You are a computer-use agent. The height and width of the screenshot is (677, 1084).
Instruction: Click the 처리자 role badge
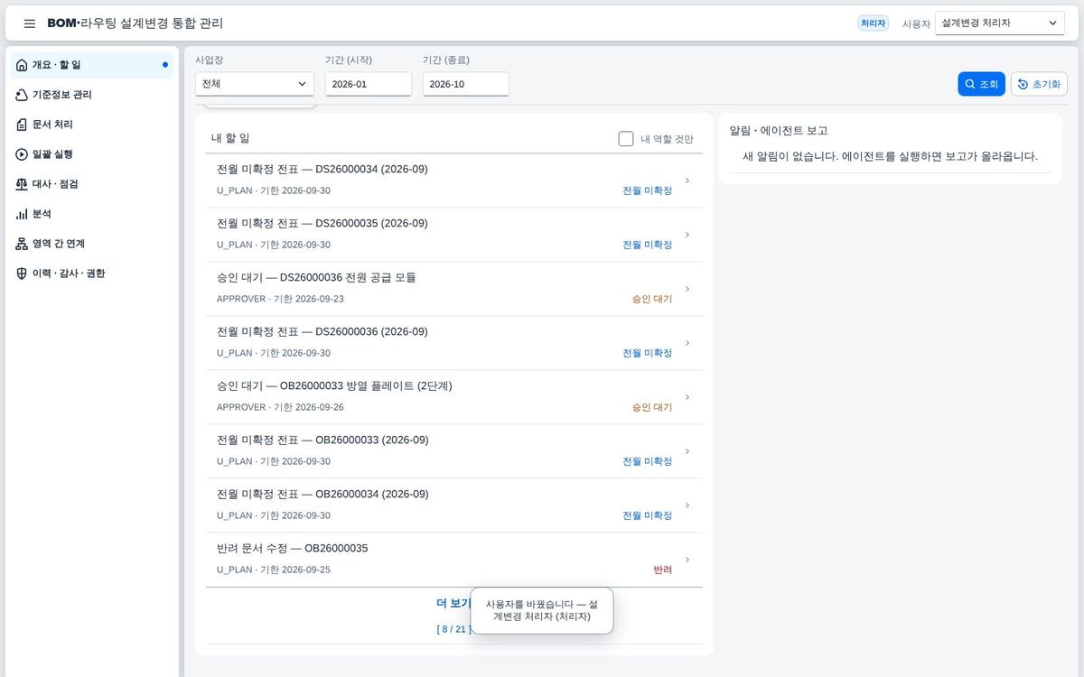(x=873, y=23)
